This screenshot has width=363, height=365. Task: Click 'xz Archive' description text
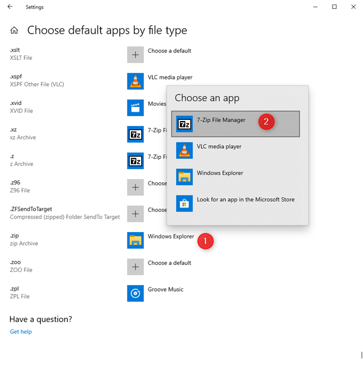pyautogui.click(x=23, y=137)
